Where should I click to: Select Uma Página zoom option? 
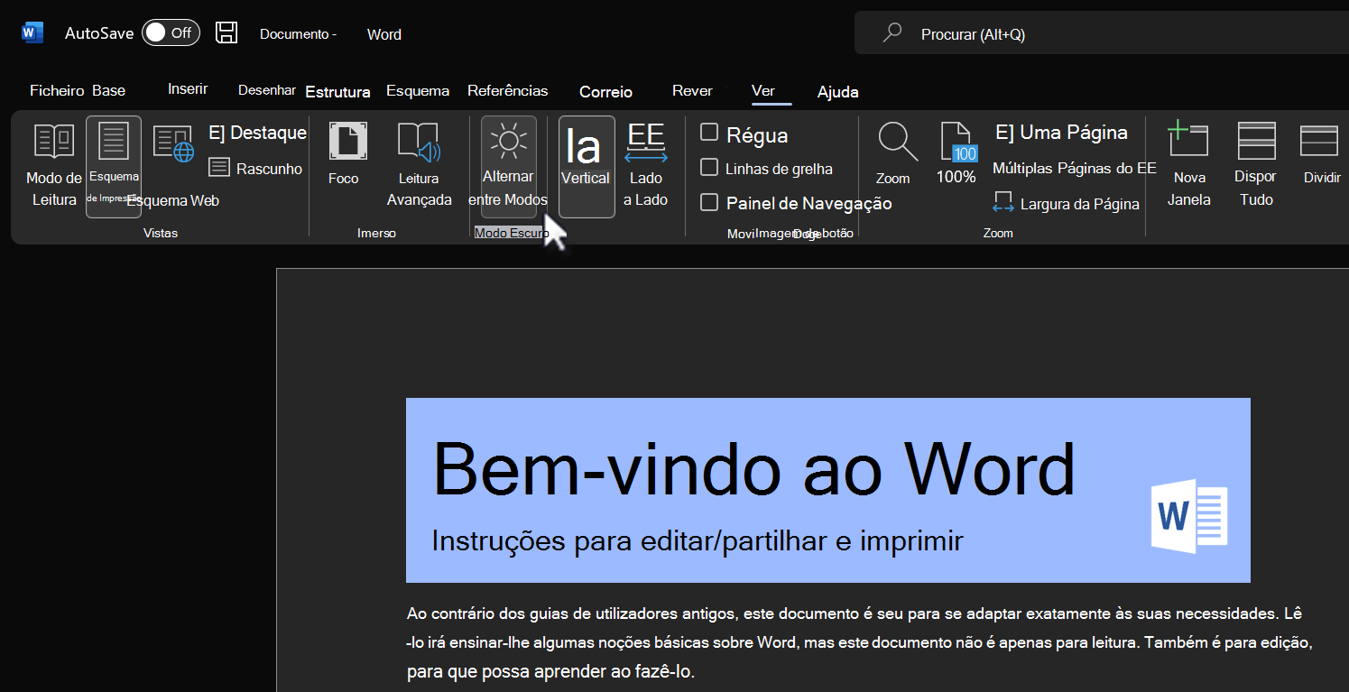coord(1061,133)
